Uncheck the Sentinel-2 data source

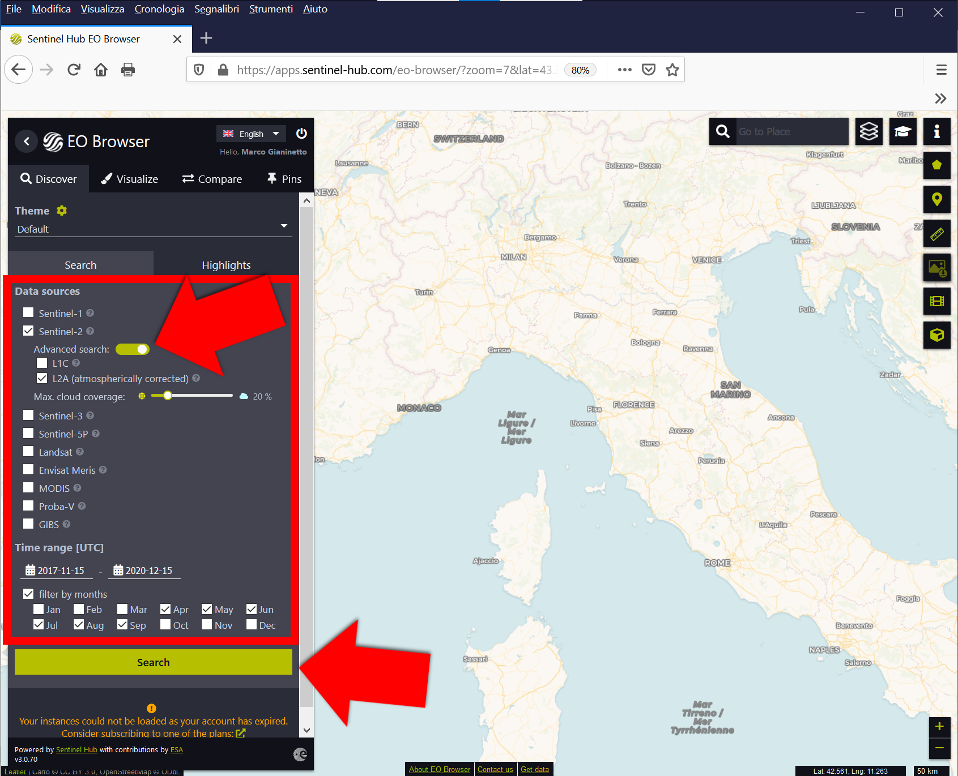click(x=28, y=331)
